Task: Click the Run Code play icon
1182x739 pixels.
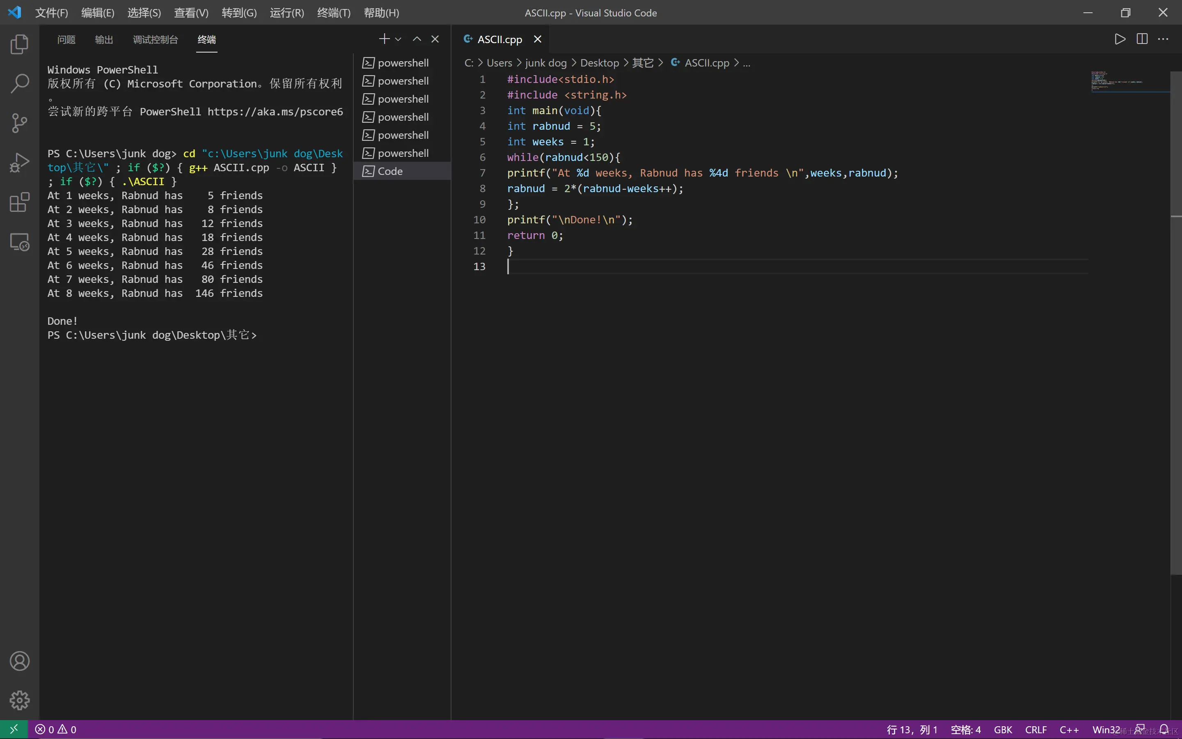Action: (1120, 39)
